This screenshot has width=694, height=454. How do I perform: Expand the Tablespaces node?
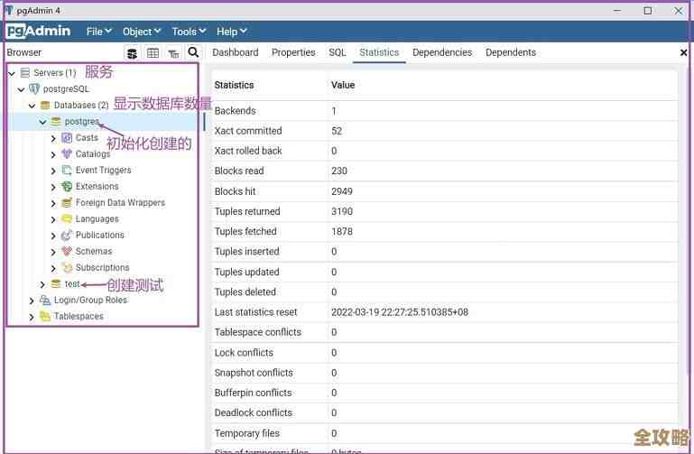[32, 317]
